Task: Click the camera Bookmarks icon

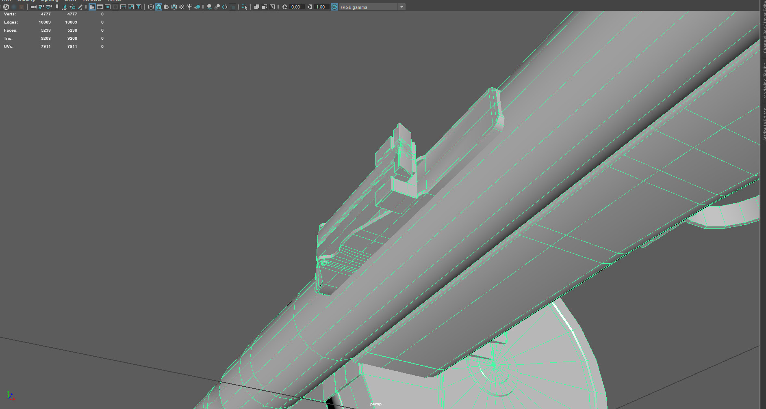Action: click(57, 7)
